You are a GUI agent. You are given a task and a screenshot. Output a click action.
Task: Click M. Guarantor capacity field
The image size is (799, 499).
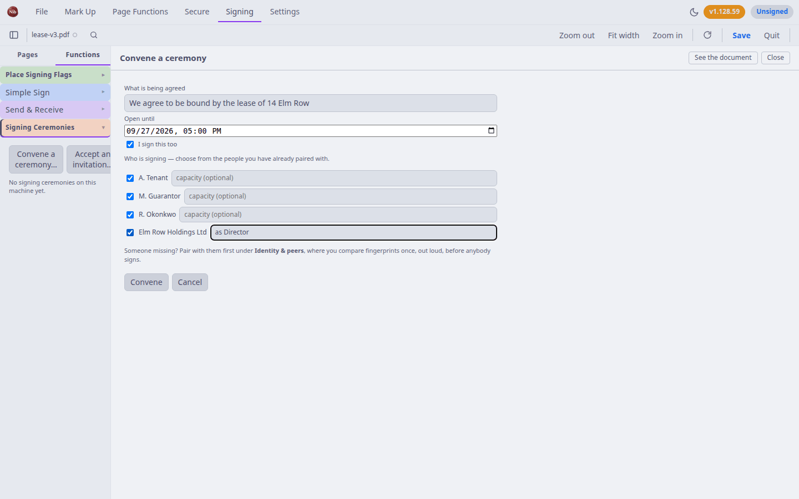pyautogui.click(x=340, y=196)
